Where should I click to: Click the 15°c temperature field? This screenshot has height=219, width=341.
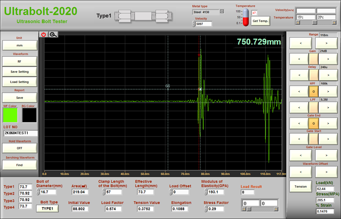(x=306, y=17)
